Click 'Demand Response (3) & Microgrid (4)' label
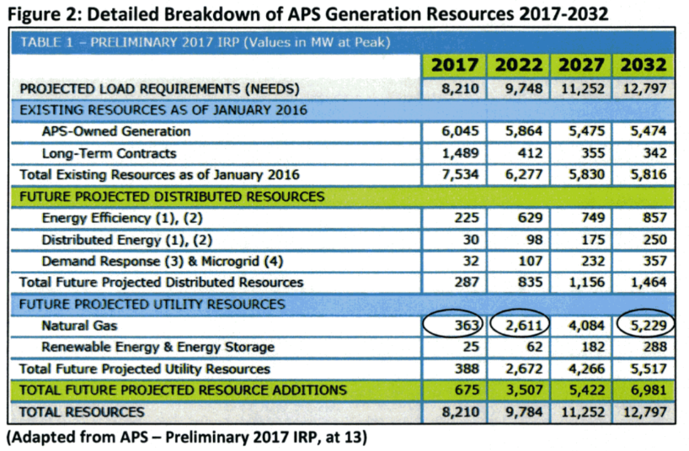This screenshot has width=689, height=451. point(163,262)
